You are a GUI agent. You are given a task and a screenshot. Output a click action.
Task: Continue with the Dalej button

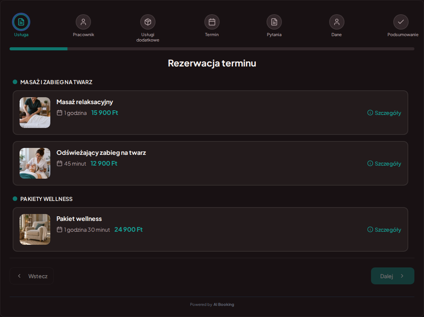click(393, 276)
